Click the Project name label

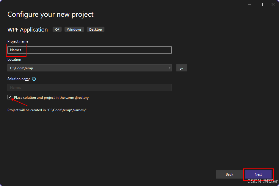pos(18,41)
